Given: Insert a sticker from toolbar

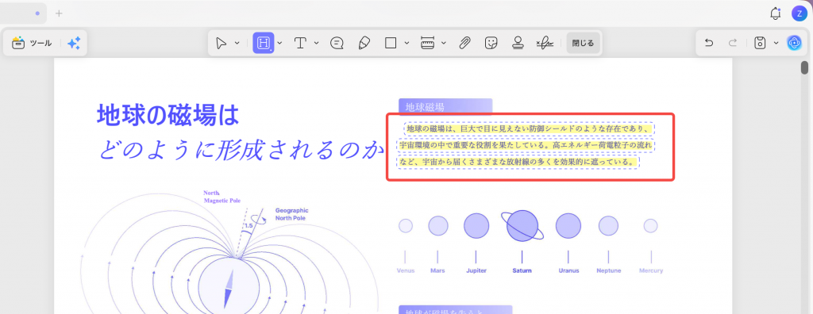Looking at the screenshot, I should [491, 43].
